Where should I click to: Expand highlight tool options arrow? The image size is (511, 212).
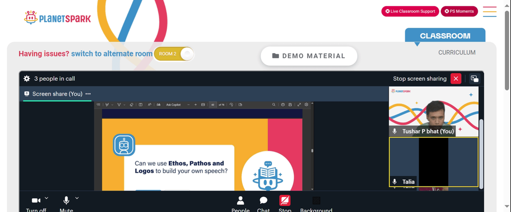(112, 105)
